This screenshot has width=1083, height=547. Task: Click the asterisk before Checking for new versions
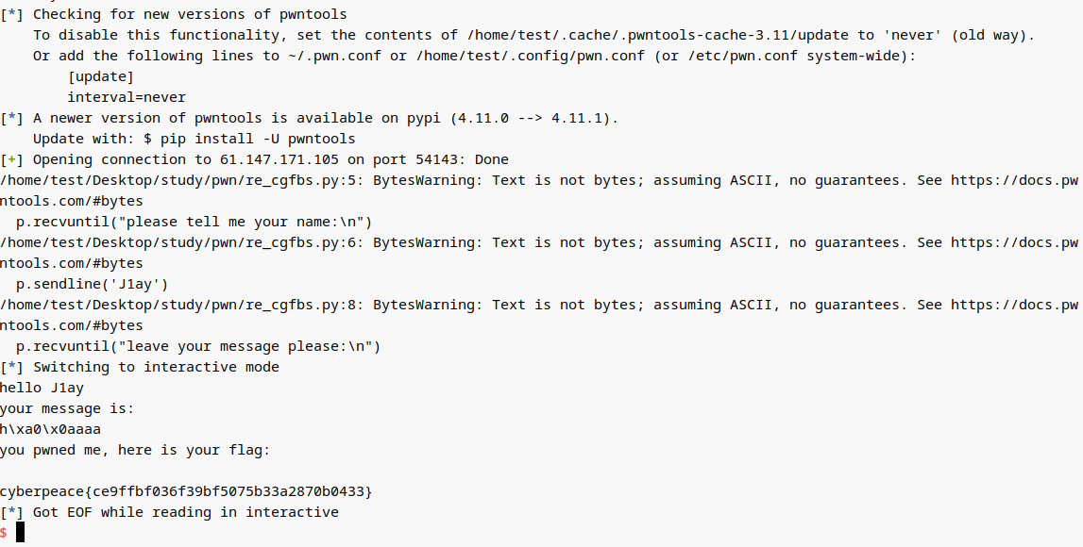point(11,14)
